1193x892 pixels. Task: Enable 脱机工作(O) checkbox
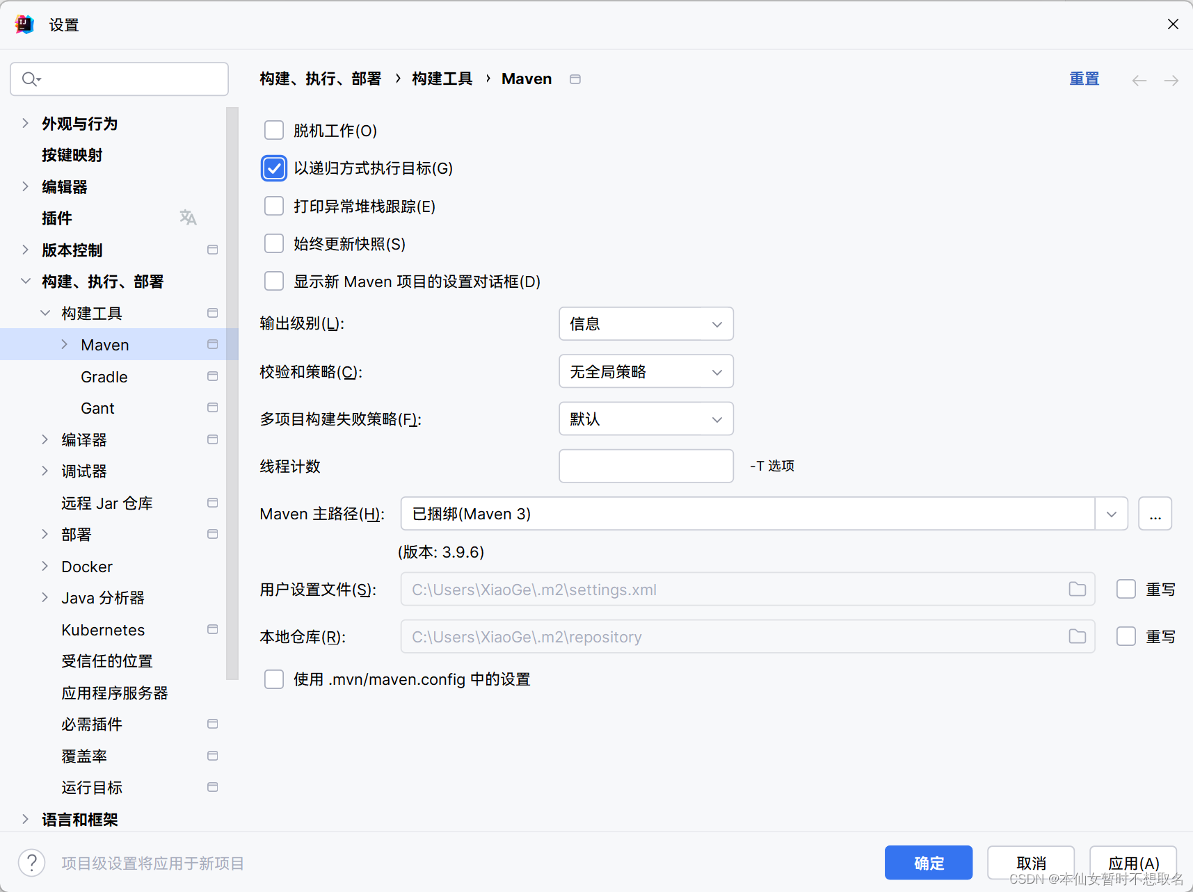tap(274, 130)
